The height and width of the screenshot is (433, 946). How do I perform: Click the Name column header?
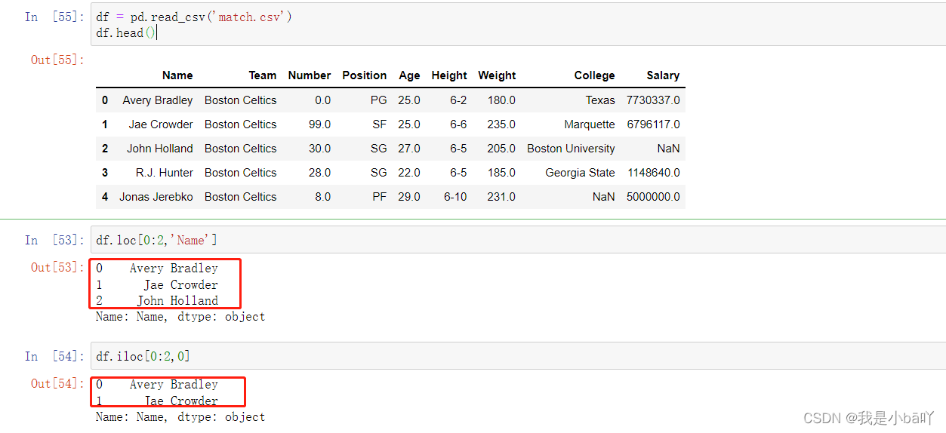177,75
